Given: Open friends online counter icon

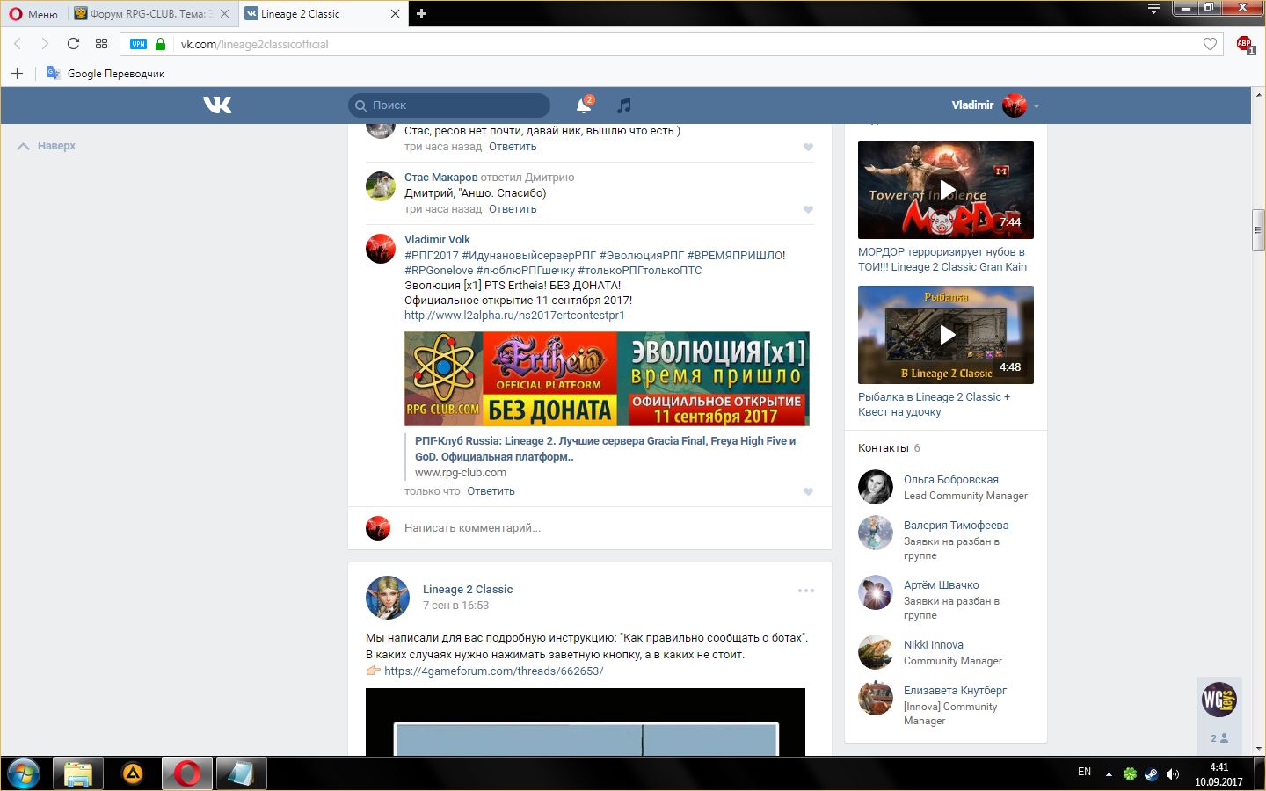Looking at the screenshot, I should tap(1219, 738).
